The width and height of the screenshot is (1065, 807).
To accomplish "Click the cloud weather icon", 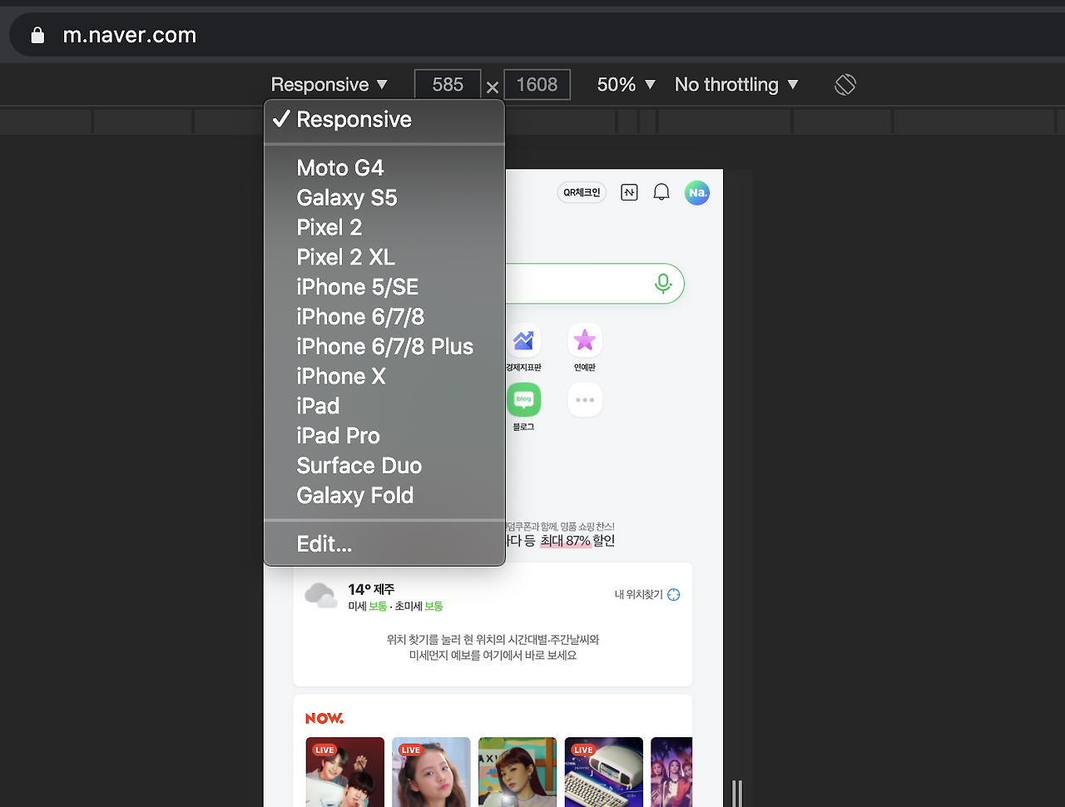I will (321, 596).
